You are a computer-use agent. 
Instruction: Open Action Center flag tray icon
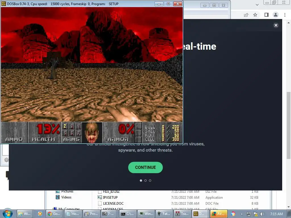[255, 214]
